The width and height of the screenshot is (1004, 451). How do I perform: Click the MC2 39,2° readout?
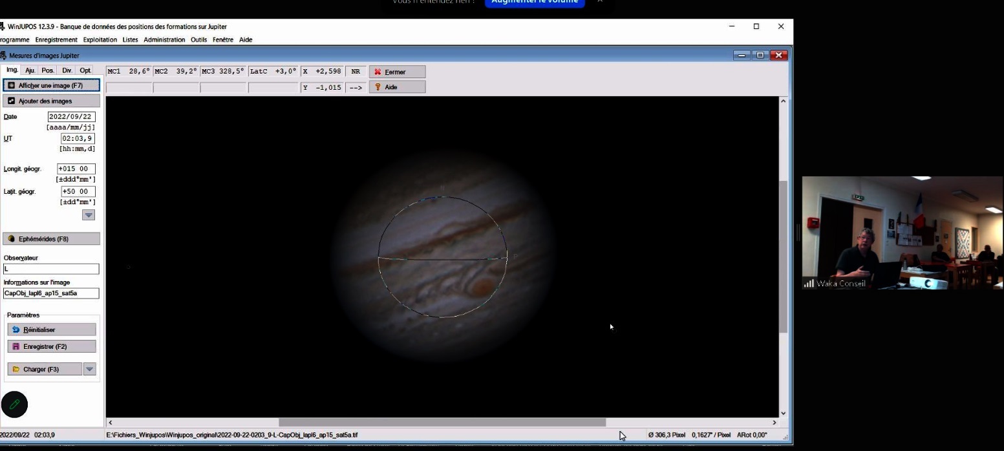point(176,71)
